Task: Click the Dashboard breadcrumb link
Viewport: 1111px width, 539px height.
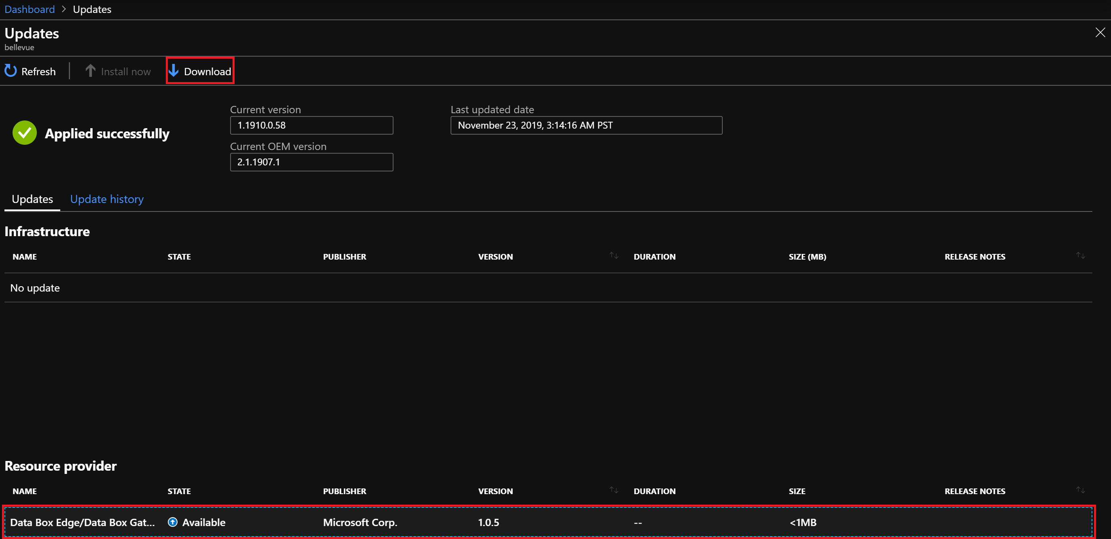Action: pos(29,8)
